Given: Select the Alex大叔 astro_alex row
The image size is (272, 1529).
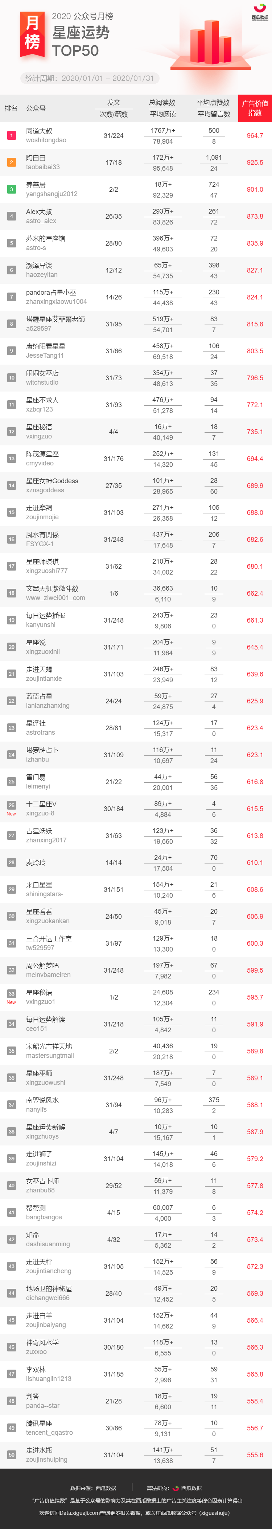Looking at the screenshot, I should pyautogui.click(x=136, y=216).
